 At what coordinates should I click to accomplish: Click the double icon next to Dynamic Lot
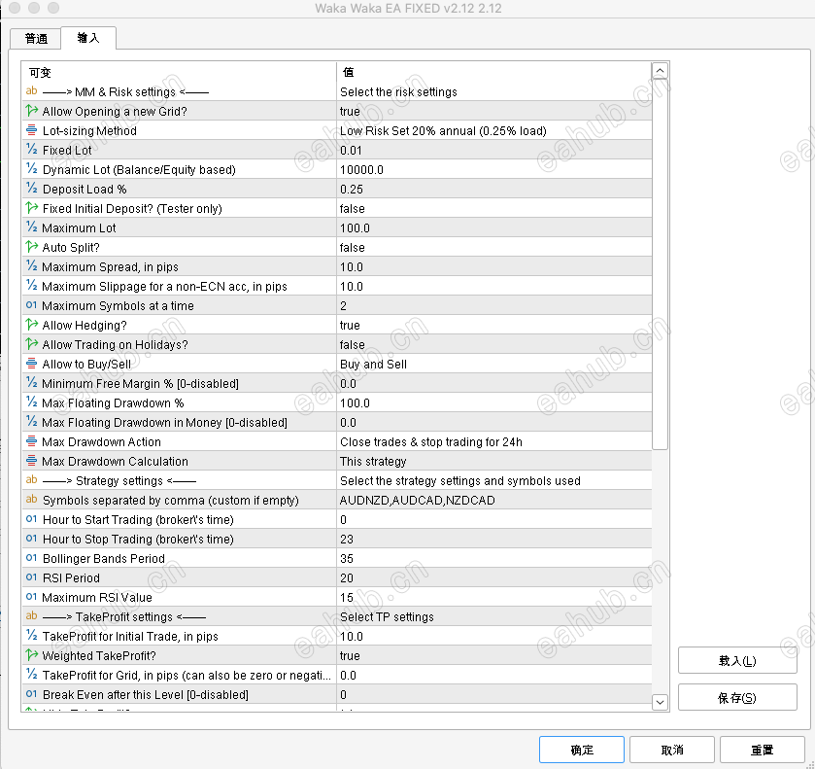[x=32, y=168]
